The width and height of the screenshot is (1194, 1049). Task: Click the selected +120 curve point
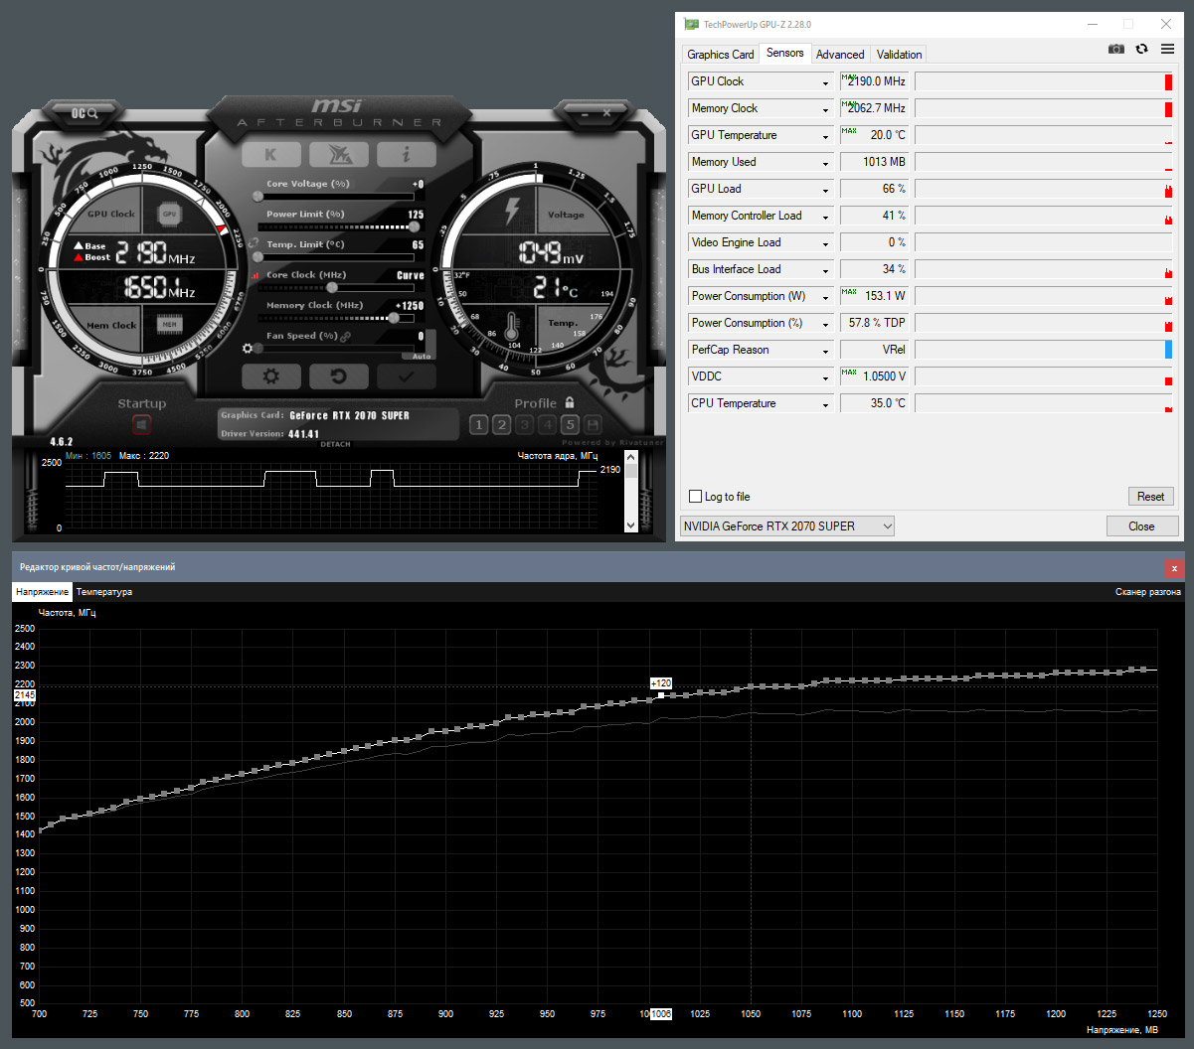pos(661,694)
